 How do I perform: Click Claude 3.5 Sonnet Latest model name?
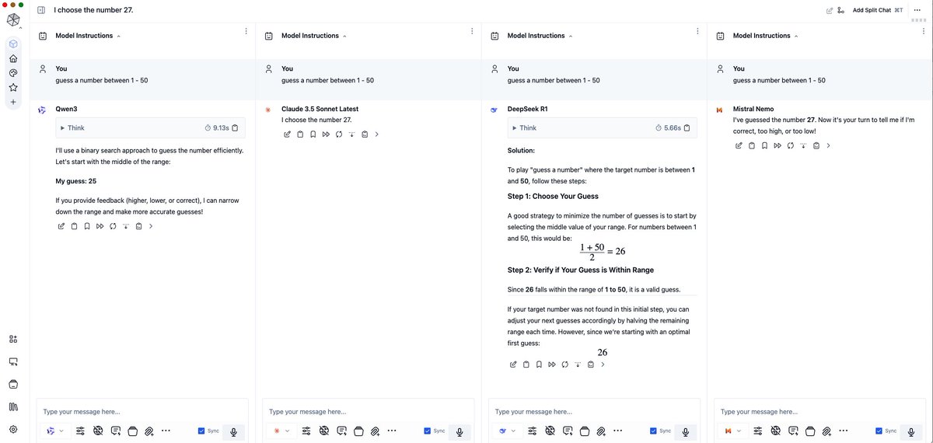320,110
